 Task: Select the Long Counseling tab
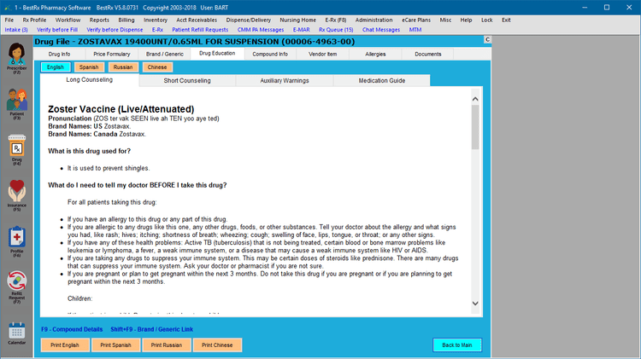tap(90, 80)
